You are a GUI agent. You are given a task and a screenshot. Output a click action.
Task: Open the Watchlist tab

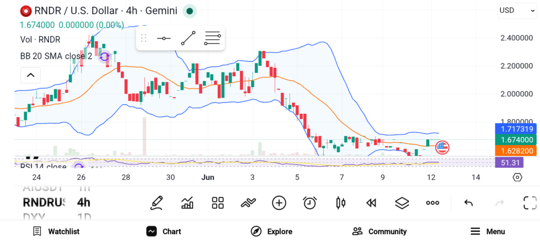tap(56, 231)
